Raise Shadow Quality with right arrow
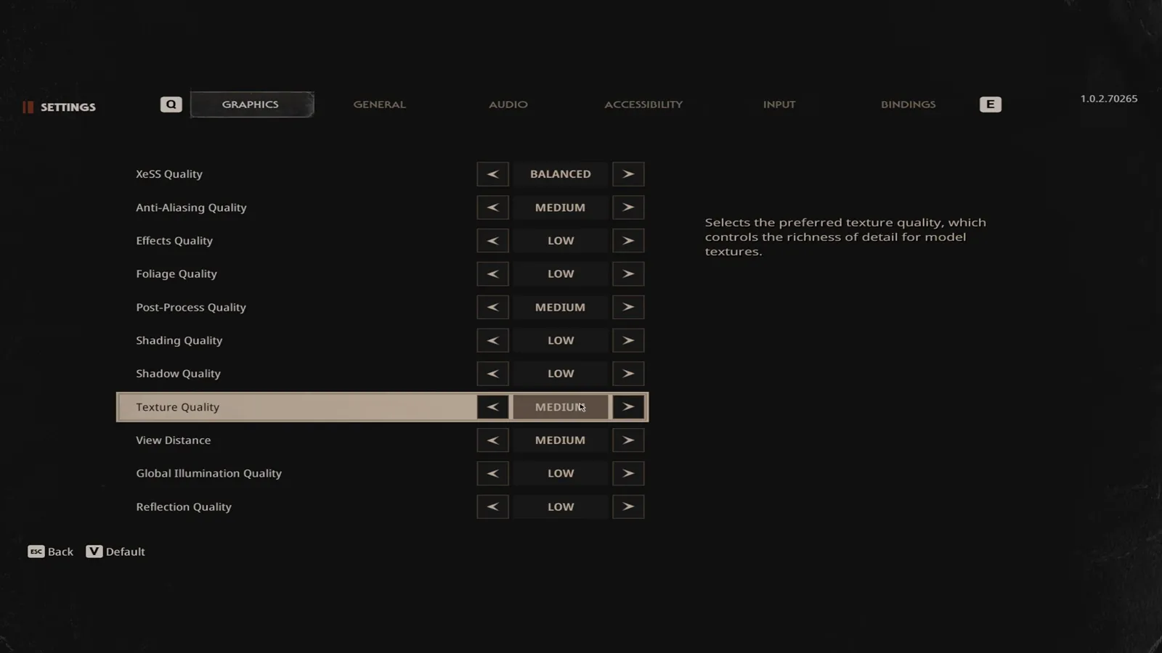1162x653 pixels. (x=628, y=374)
